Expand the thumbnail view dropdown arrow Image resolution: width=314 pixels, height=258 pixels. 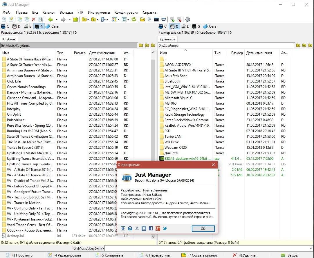(x=128, y=19)
